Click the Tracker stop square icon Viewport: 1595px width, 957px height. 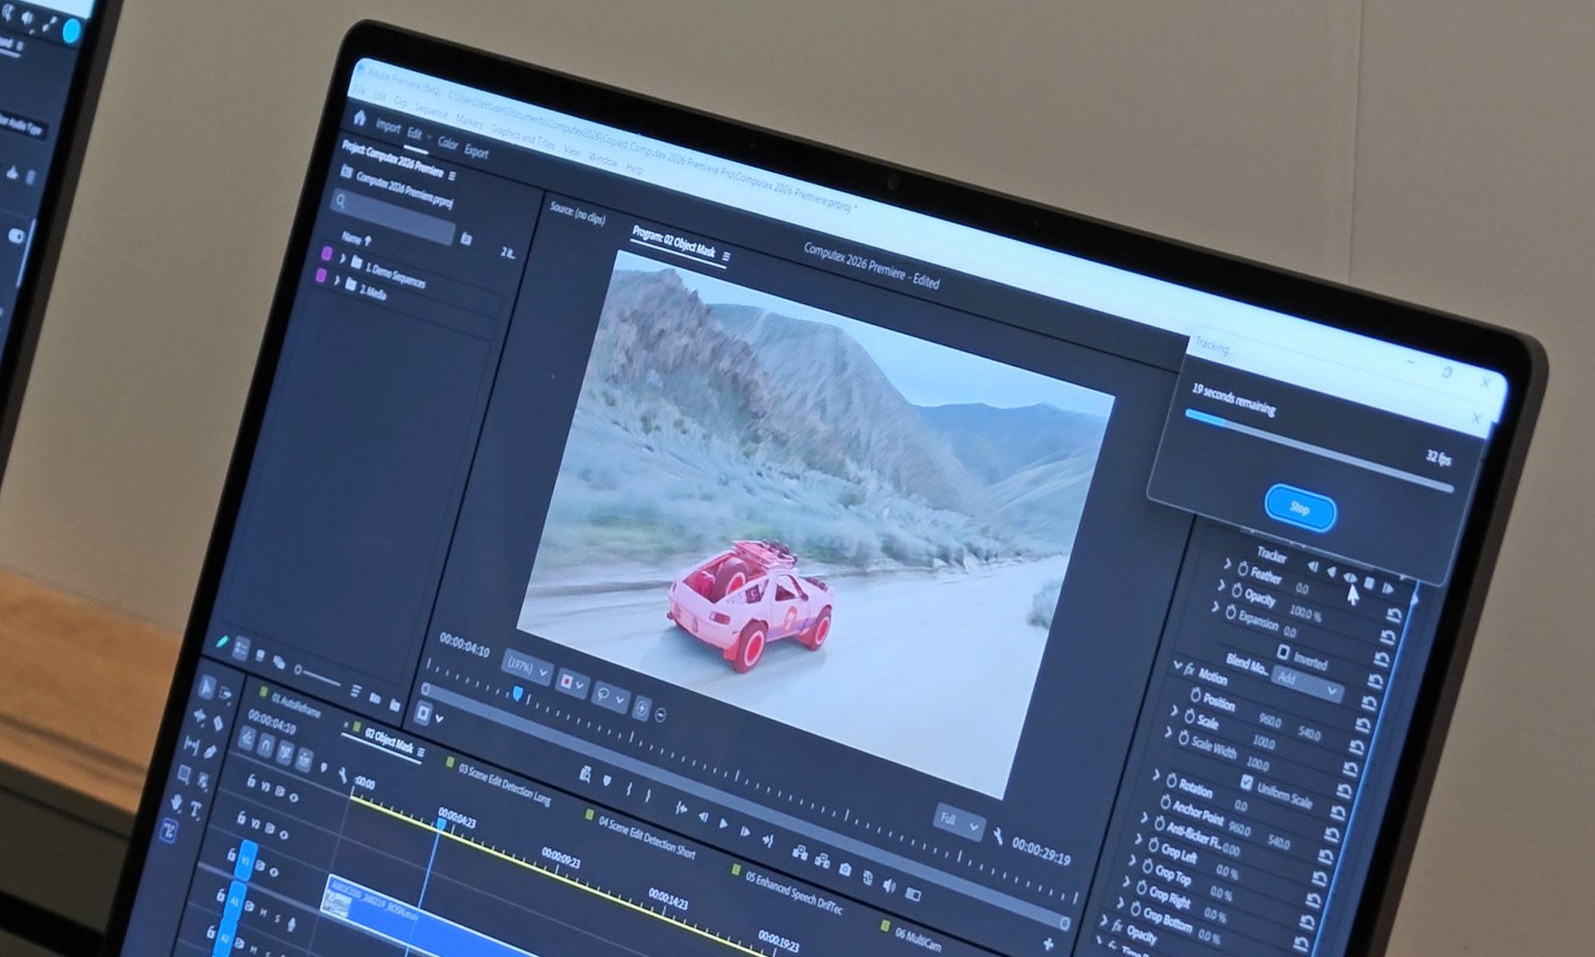pos(1369,584)
